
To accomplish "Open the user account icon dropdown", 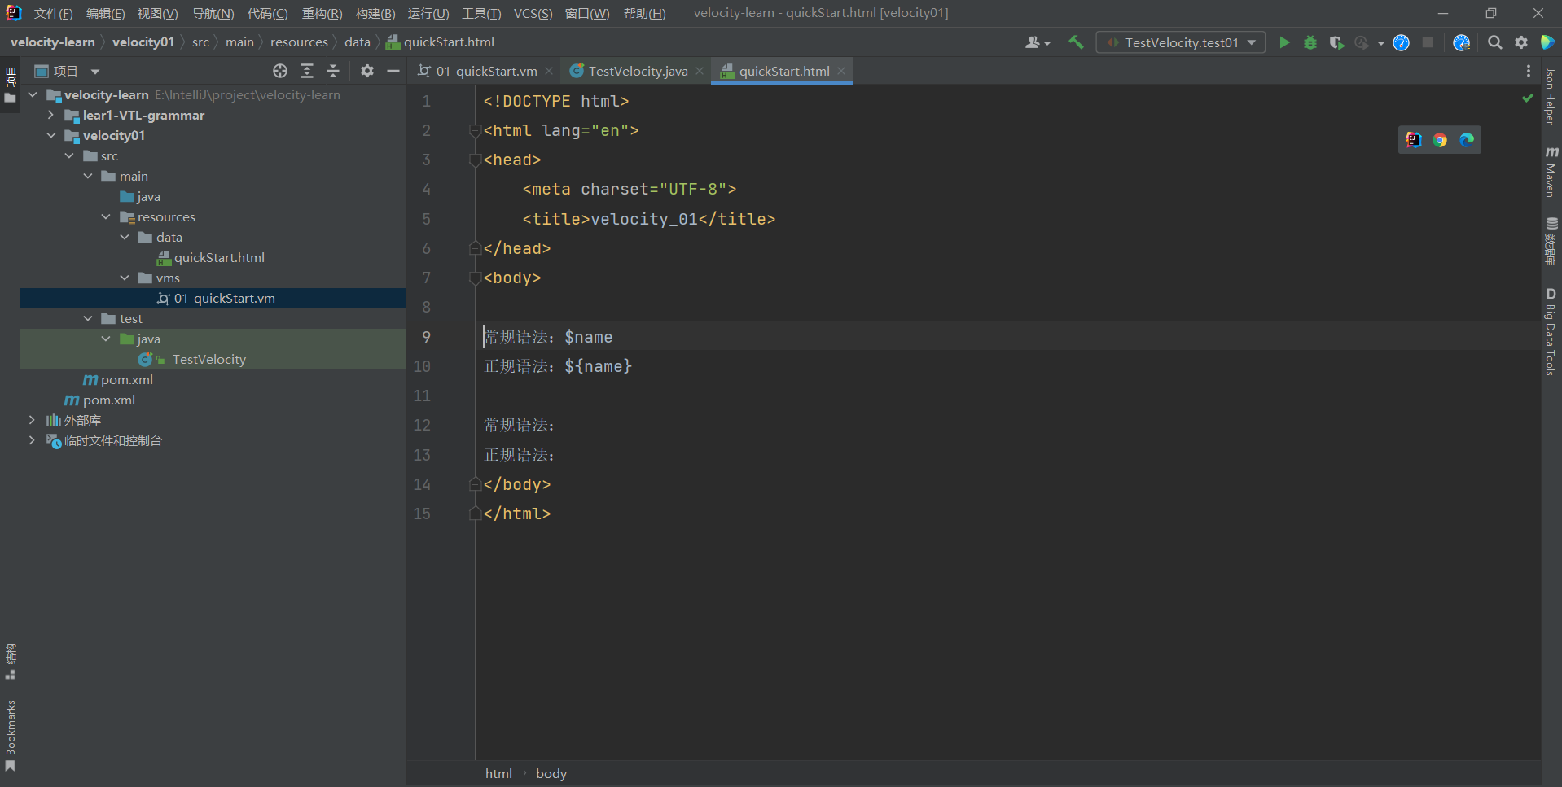I will click(x=1038, y=42).
